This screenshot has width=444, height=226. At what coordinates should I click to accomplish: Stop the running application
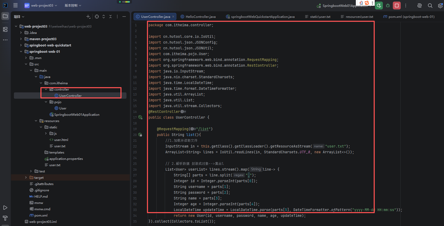click(397, 6)
